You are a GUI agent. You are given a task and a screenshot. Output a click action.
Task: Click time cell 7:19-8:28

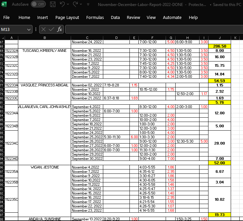click(117, 85)
